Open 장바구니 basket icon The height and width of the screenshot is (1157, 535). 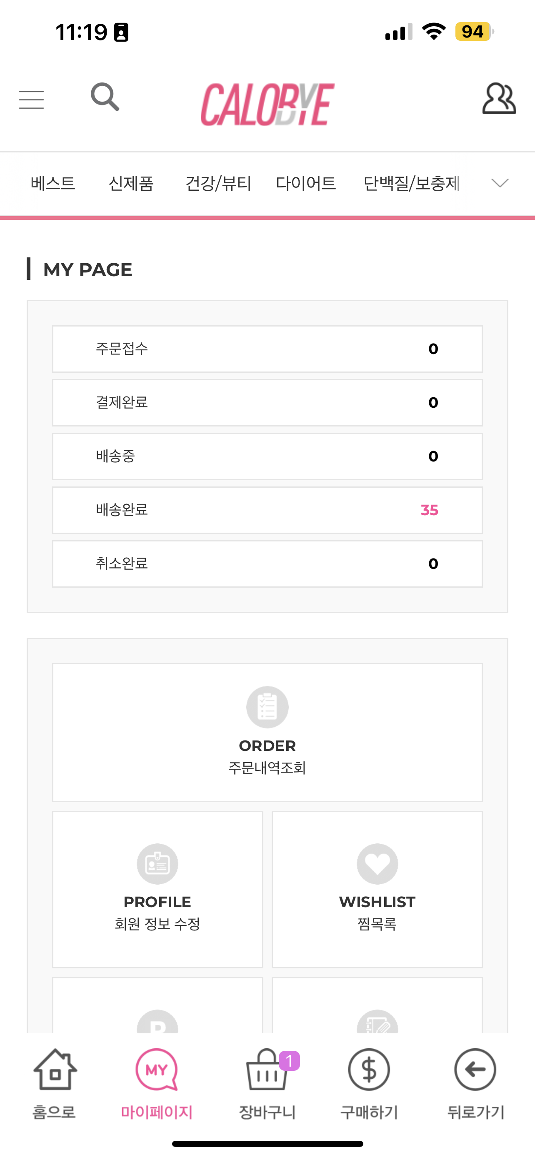pyautogui.click(x=267, y=1070)
